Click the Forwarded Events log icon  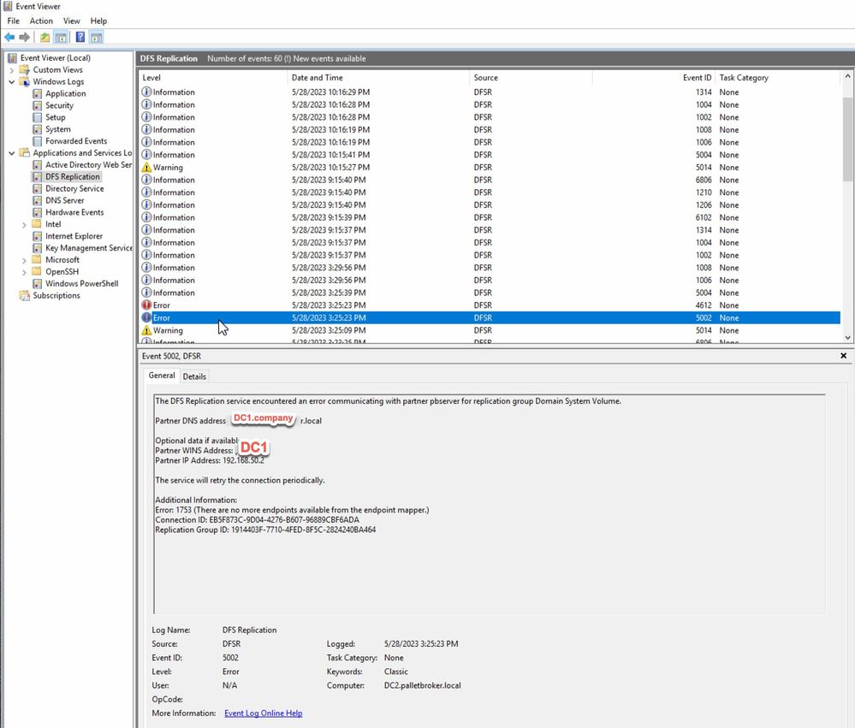37,141
